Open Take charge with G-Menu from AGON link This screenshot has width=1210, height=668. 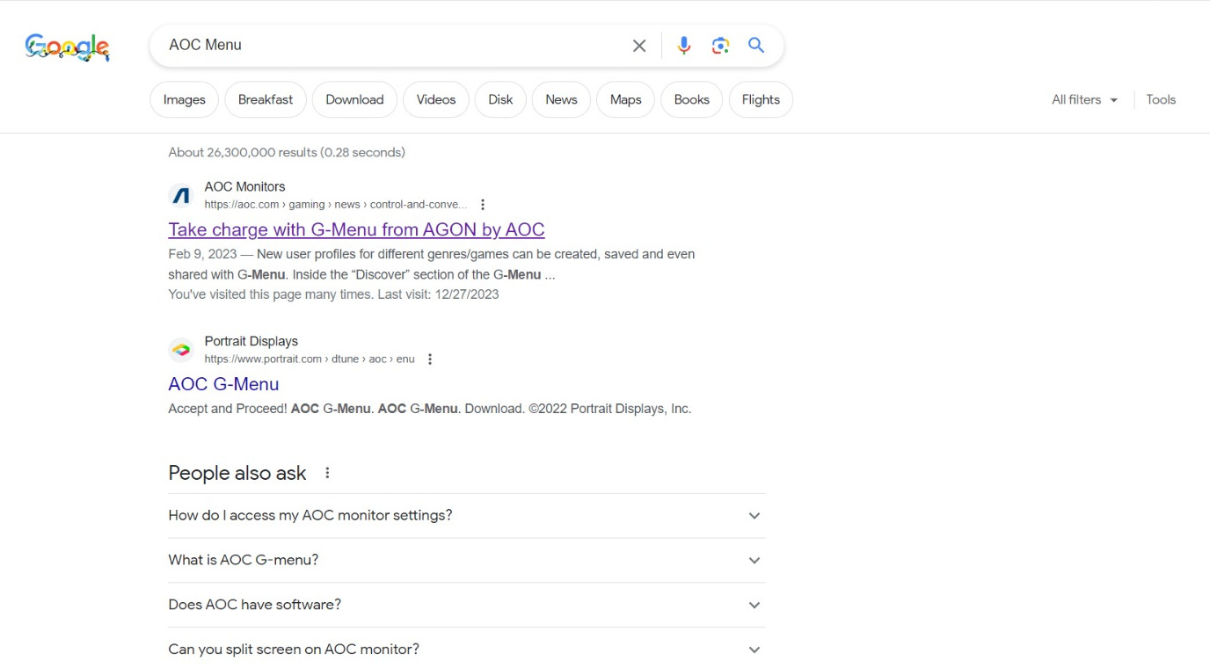pyautogui.click(x=356, y=229)
